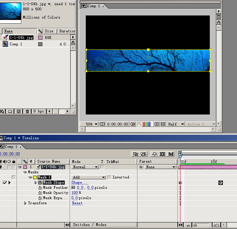Click Mask Opacity 100 value

click(x=75, y=193)
